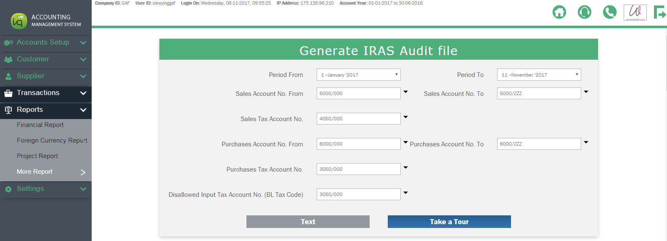This screenshot has width=667, height=241.
Task: Click the Purchases Account No. From field
Action: 358,144
